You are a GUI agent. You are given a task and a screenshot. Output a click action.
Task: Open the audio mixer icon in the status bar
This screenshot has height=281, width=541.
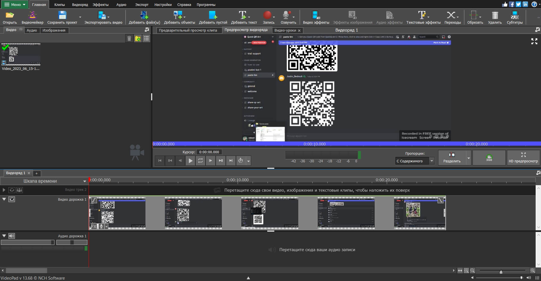coord(537,278)
